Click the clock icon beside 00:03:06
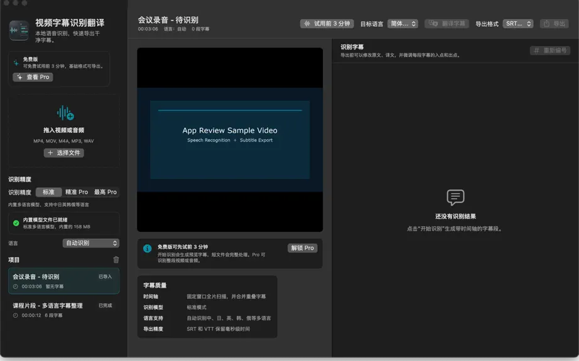The image size is (579, 361). [x=16, y=286]
